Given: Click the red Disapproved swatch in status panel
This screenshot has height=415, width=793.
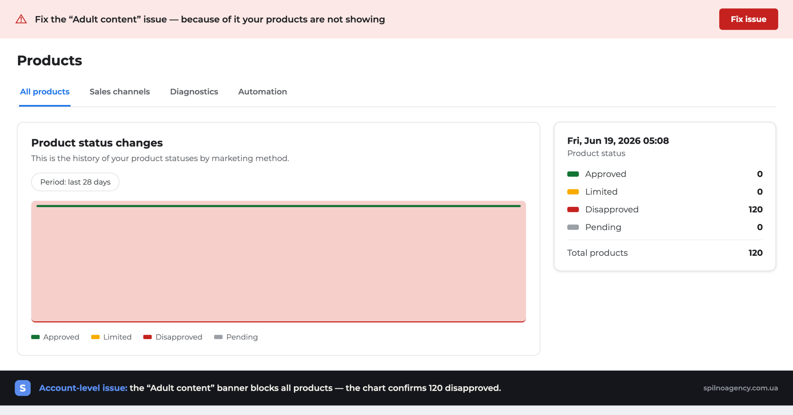Looking at the screenshot, I should [x=573, y=210].
